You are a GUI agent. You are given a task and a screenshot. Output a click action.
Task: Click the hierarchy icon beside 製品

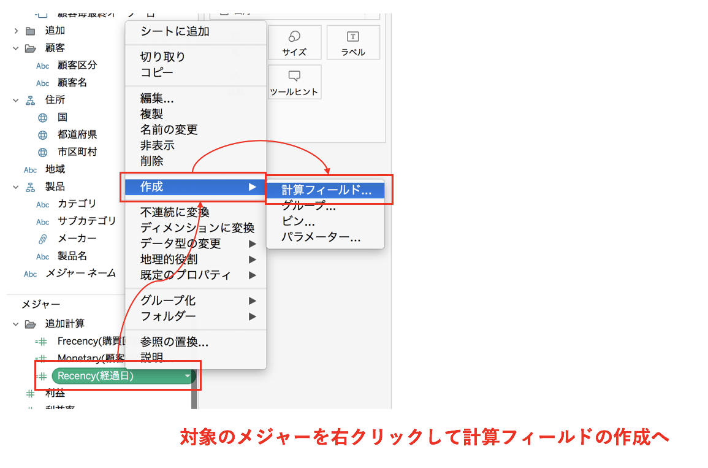31,187
